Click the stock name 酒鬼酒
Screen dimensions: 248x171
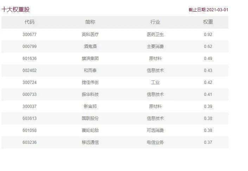[90, 47]
